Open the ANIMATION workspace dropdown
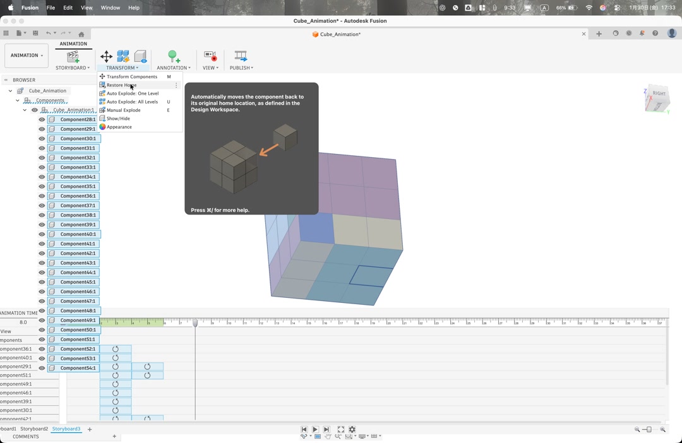The image size is (682, 443). pyautogui.click(x=26, y=56)
